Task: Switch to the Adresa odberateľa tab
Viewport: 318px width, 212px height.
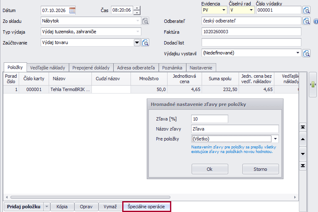Action: [136, 68]
